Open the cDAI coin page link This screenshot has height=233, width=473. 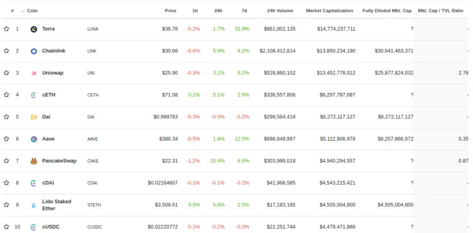(x=48, y=182)
